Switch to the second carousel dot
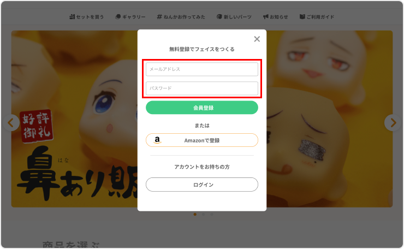Viewport: 404px width, 249px height. pyautogui.click(x=203, y=215)
